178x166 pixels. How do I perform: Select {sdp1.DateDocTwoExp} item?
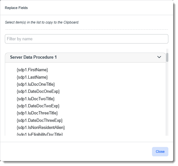click(38, 106)
